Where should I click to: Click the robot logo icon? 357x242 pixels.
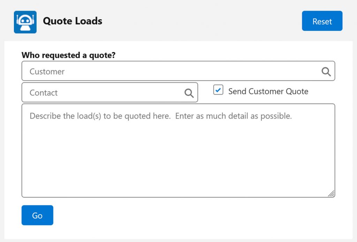click(25, 22)
